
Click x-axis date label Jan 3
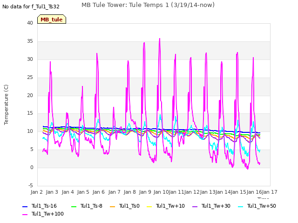pos(52,192)
